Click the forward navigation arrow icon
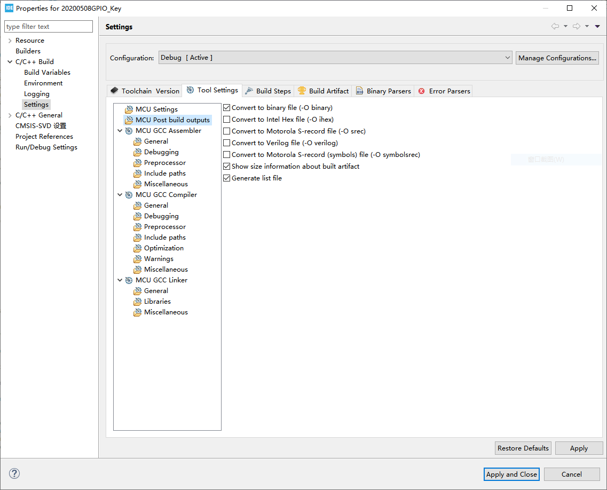Viewport: 607px width, 490px height. (576, 26)
